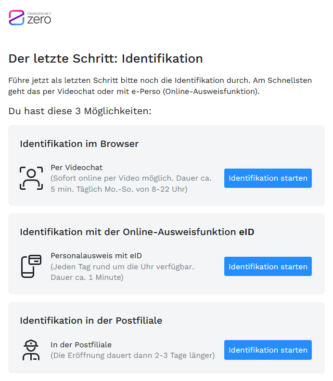
Task: Click the finanzen.net zero logo icon
Action: (x=16, y=18)
